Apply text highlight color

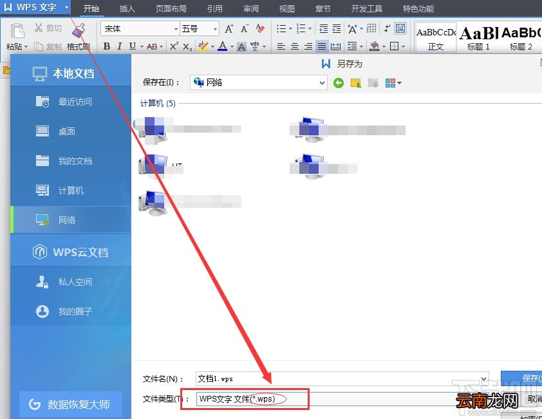pyautogui.click(x=203, y=46)
